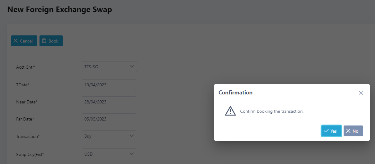Open the Swap Ccy(Fix) dropdown showing USD
The height and width of the screenshot is (164, 375).
pos(109,154)
